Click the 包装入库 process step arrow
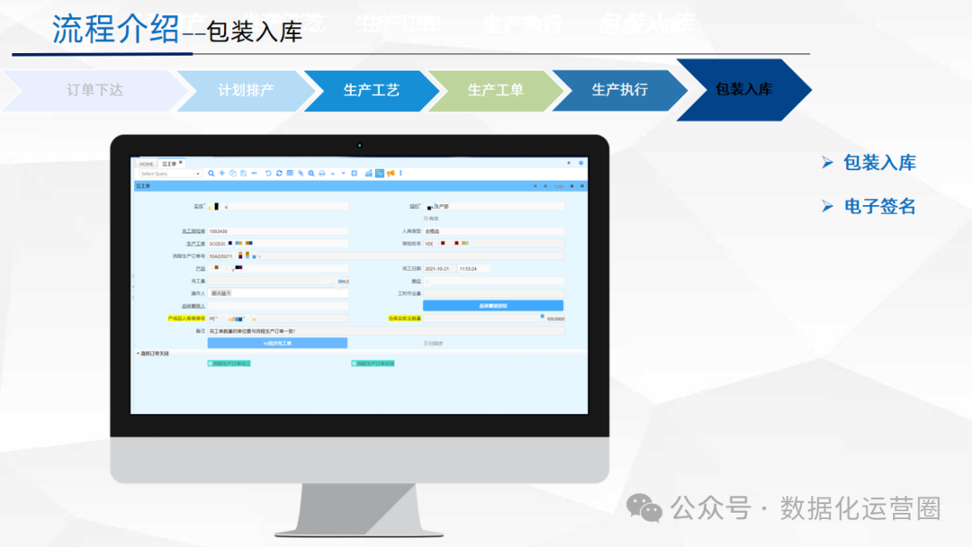972x547 pixels. [744, 90]
